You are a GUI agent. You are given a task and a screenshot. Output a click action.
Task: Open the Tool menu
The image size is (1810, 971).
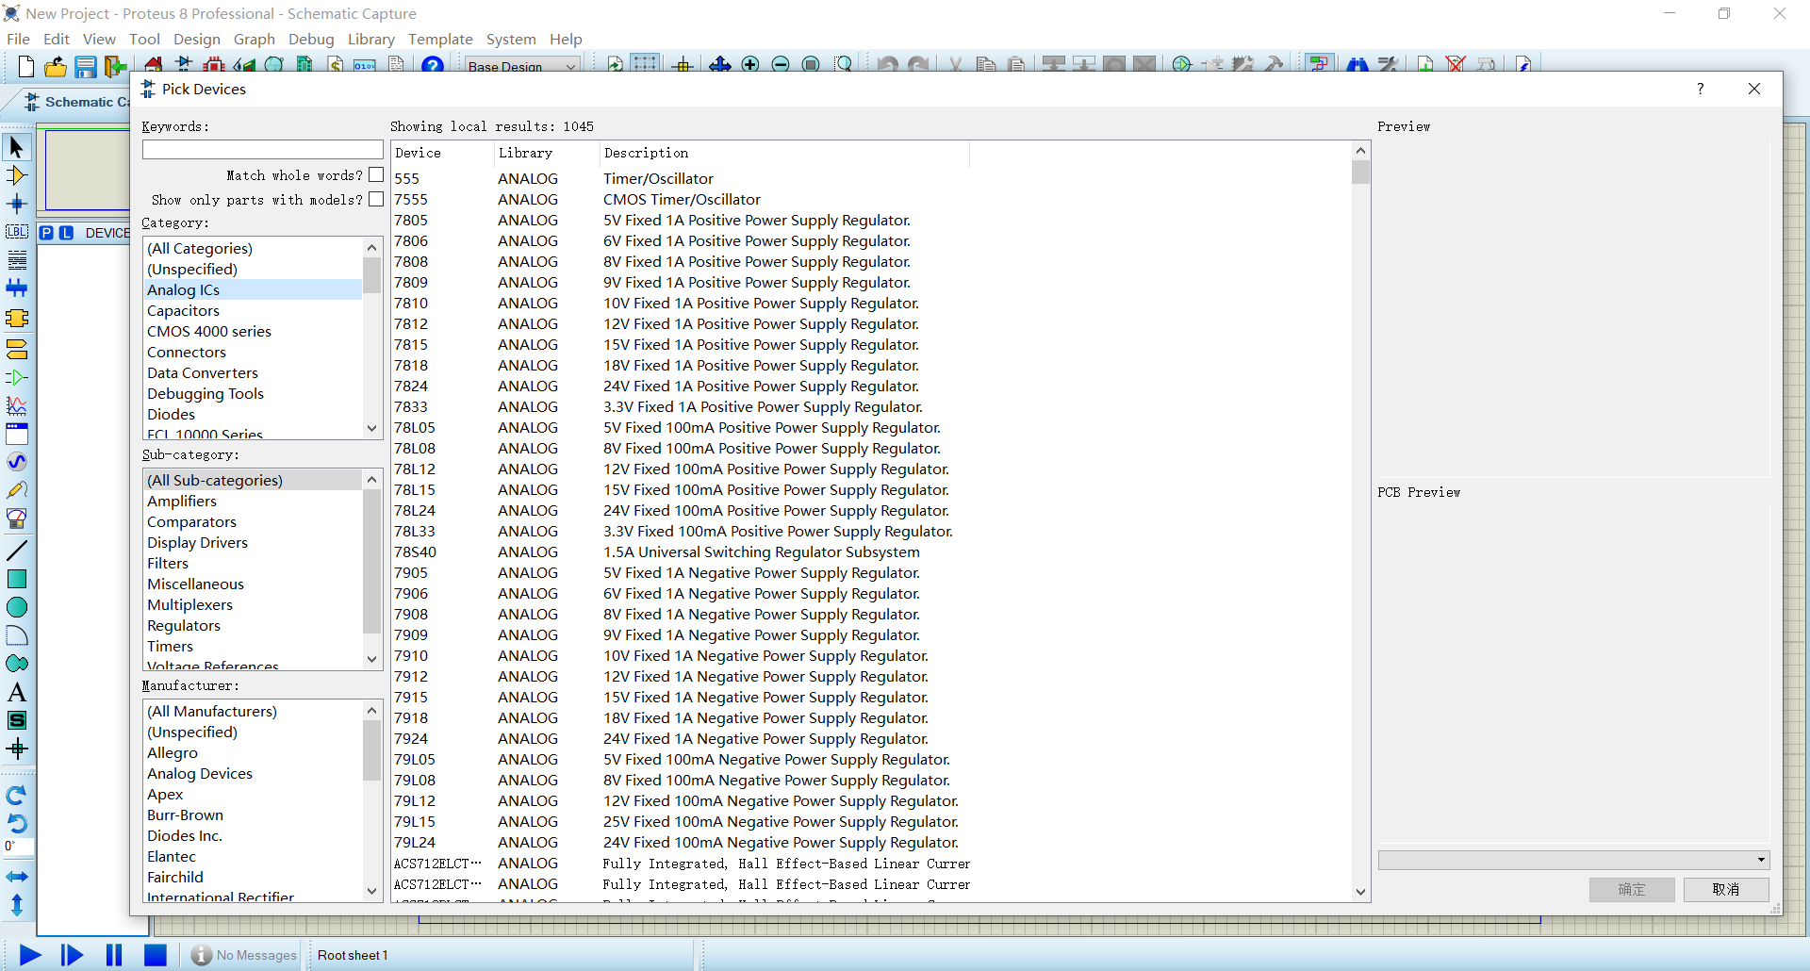[x=144, y=39]
